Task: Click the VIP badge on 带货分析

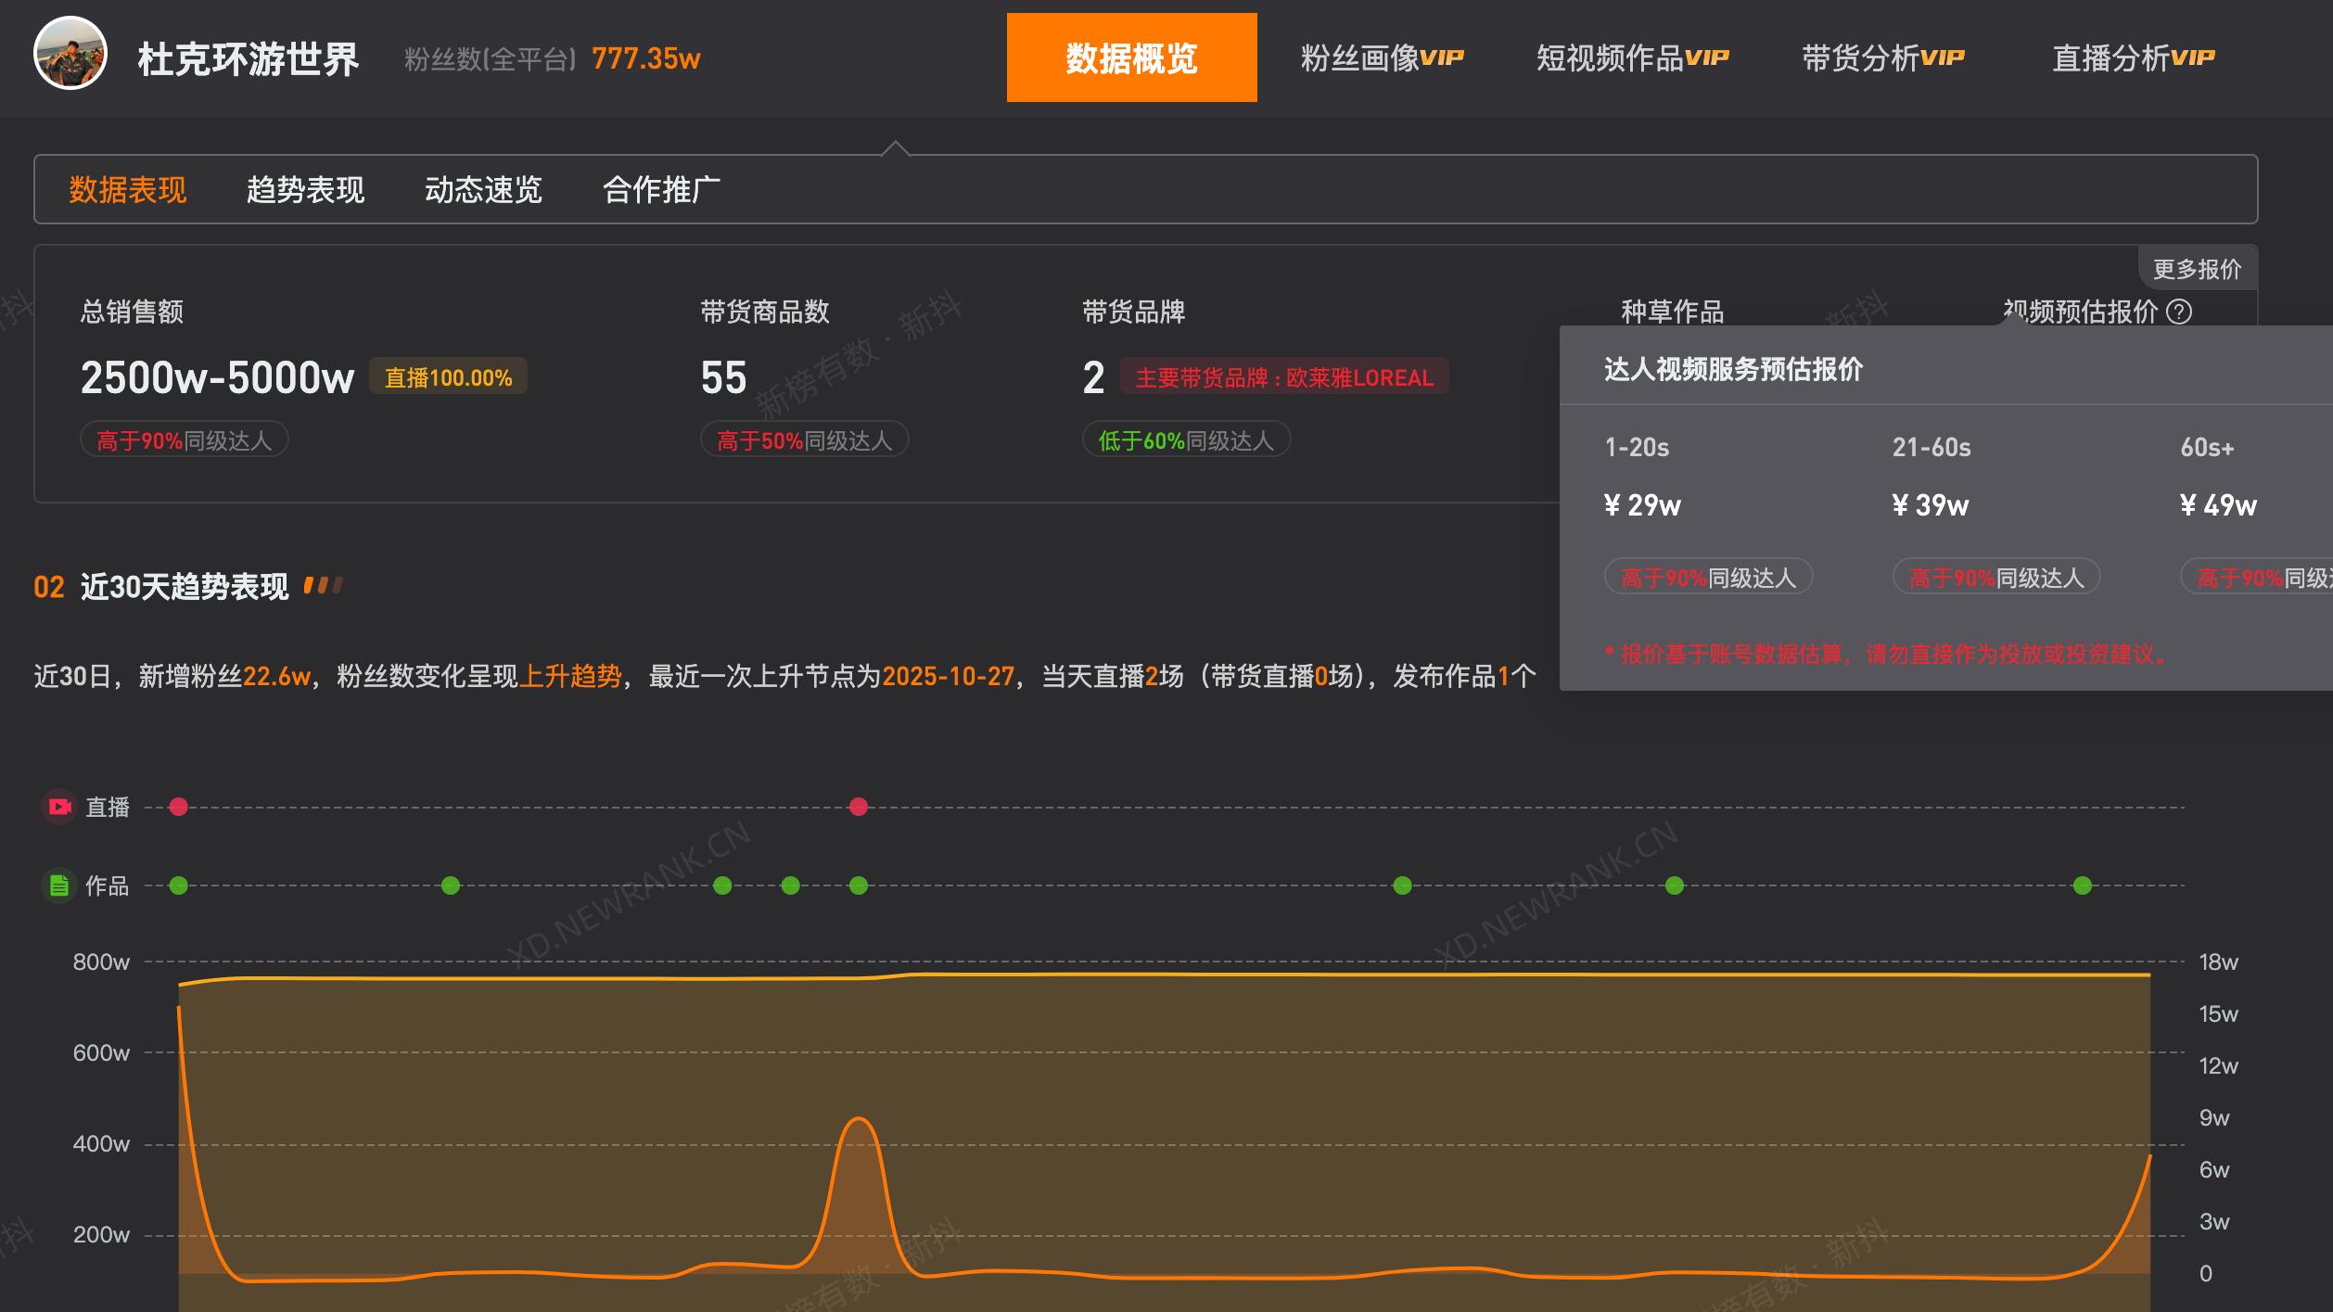Action: (x=1942, y=56)
